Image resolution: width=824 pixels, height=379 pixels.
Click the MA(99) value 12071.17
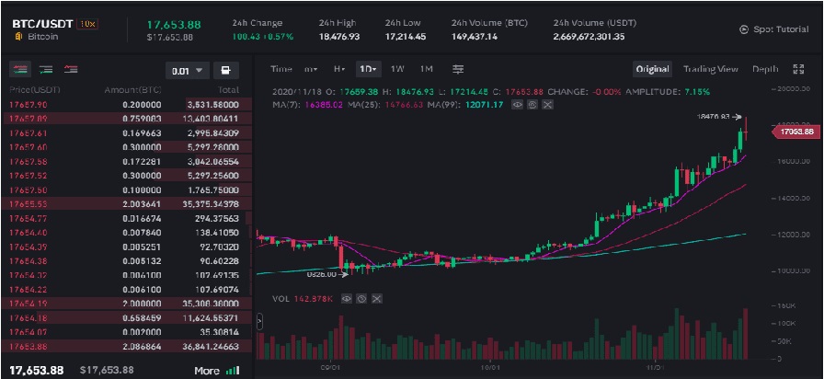[483, 105]
